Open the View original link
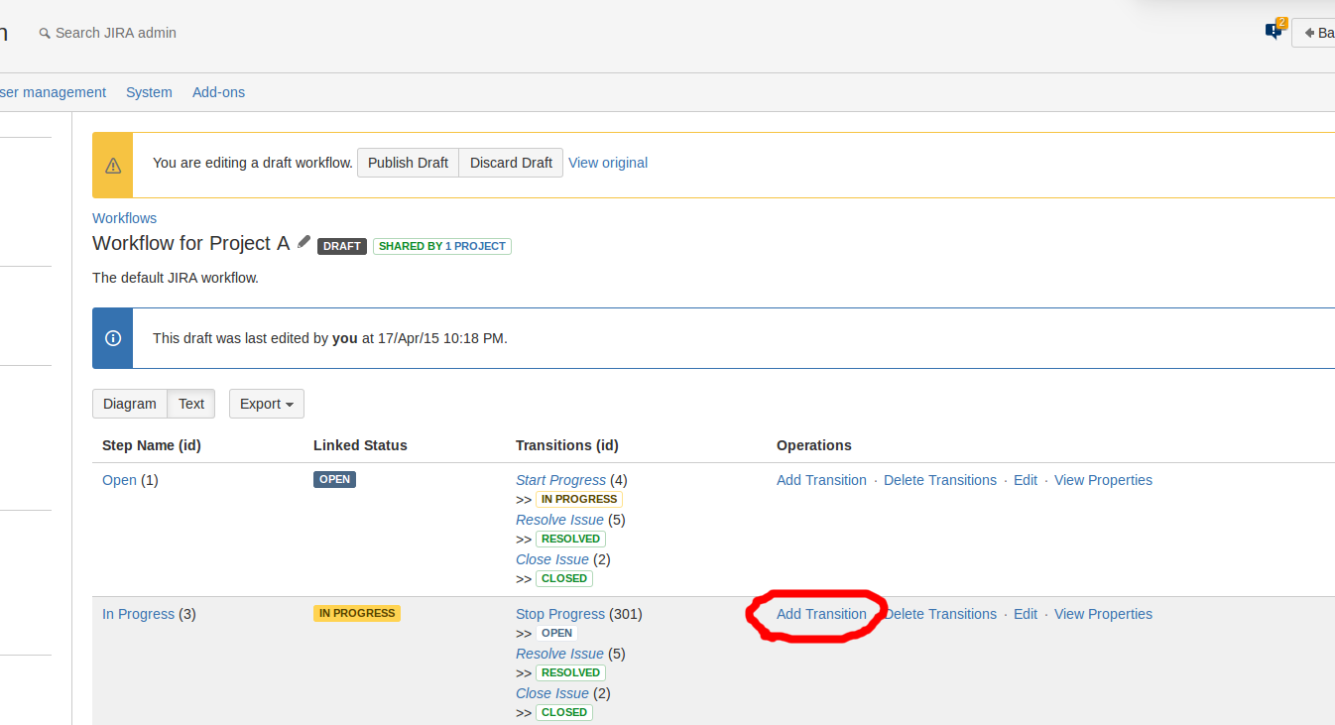Viewport: 1335px width, 725px height. [607, 162]
